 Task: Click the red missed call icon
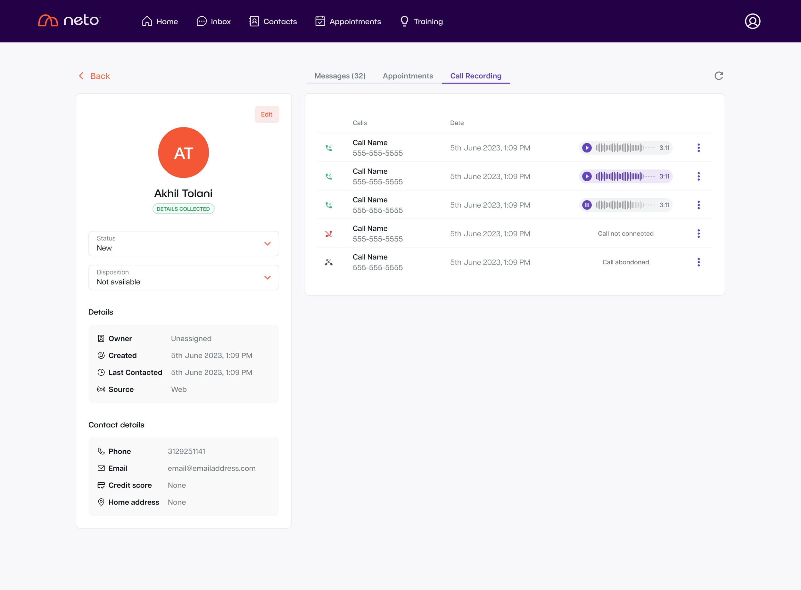pos(329,234)
